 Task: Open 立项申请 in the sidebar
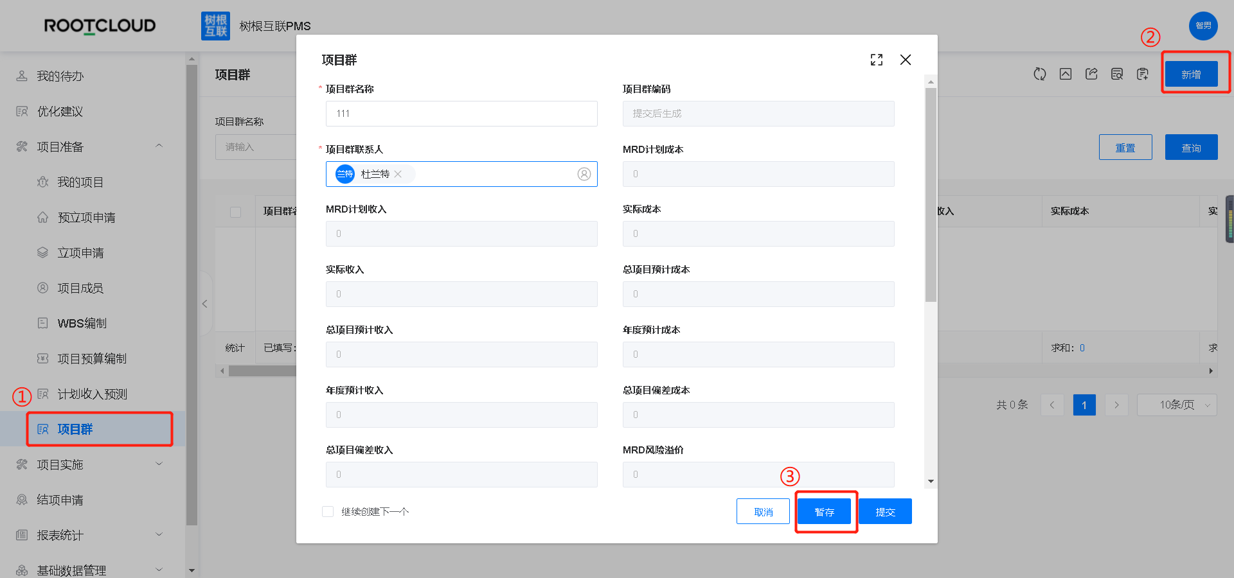point(80,252)
